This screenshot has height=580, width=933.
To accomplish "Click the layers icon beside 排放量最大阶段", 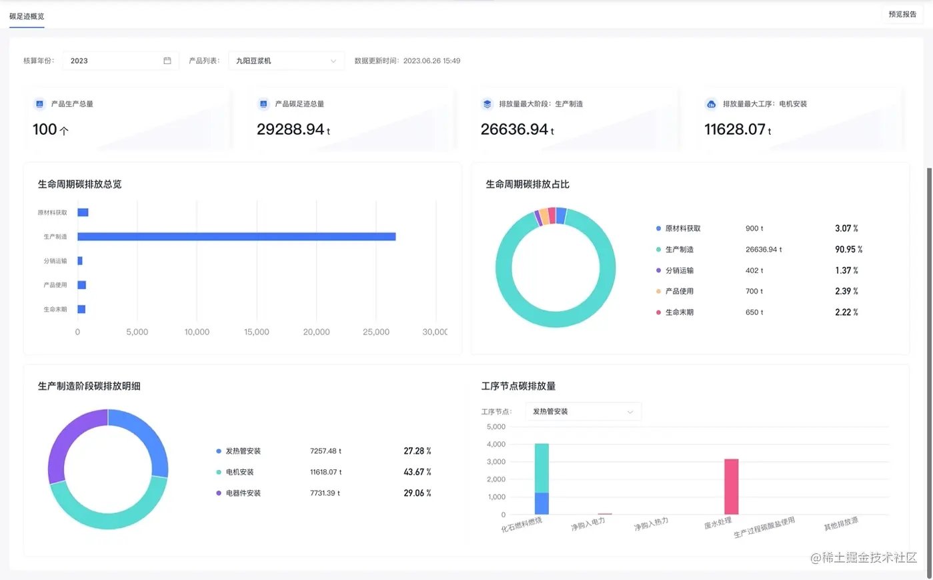I will click(x=488, y=104).
